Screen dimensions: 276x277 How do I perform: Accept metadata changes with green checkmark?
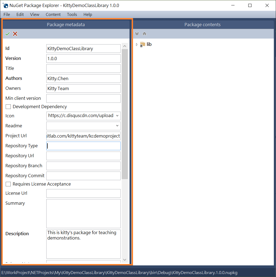click(8, 34)
